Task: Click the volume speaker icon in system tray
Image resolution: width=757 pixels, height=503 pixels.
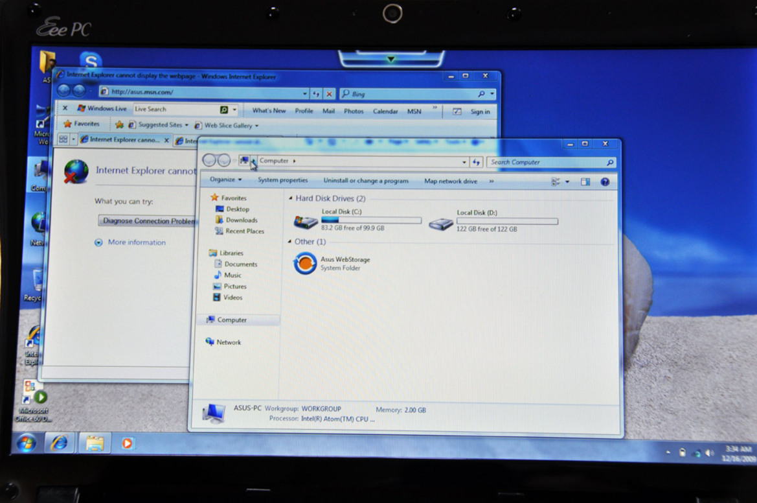Action: [x=708, y=453]
